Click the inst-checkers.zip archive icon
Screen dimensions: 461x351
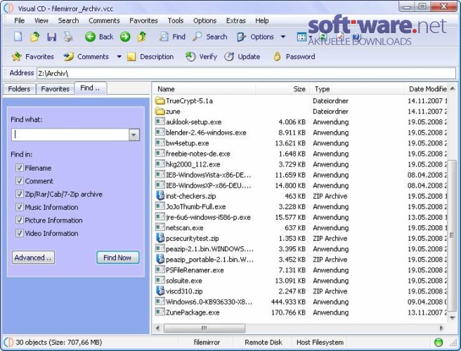pyautogui.click(x=160, y=196)
